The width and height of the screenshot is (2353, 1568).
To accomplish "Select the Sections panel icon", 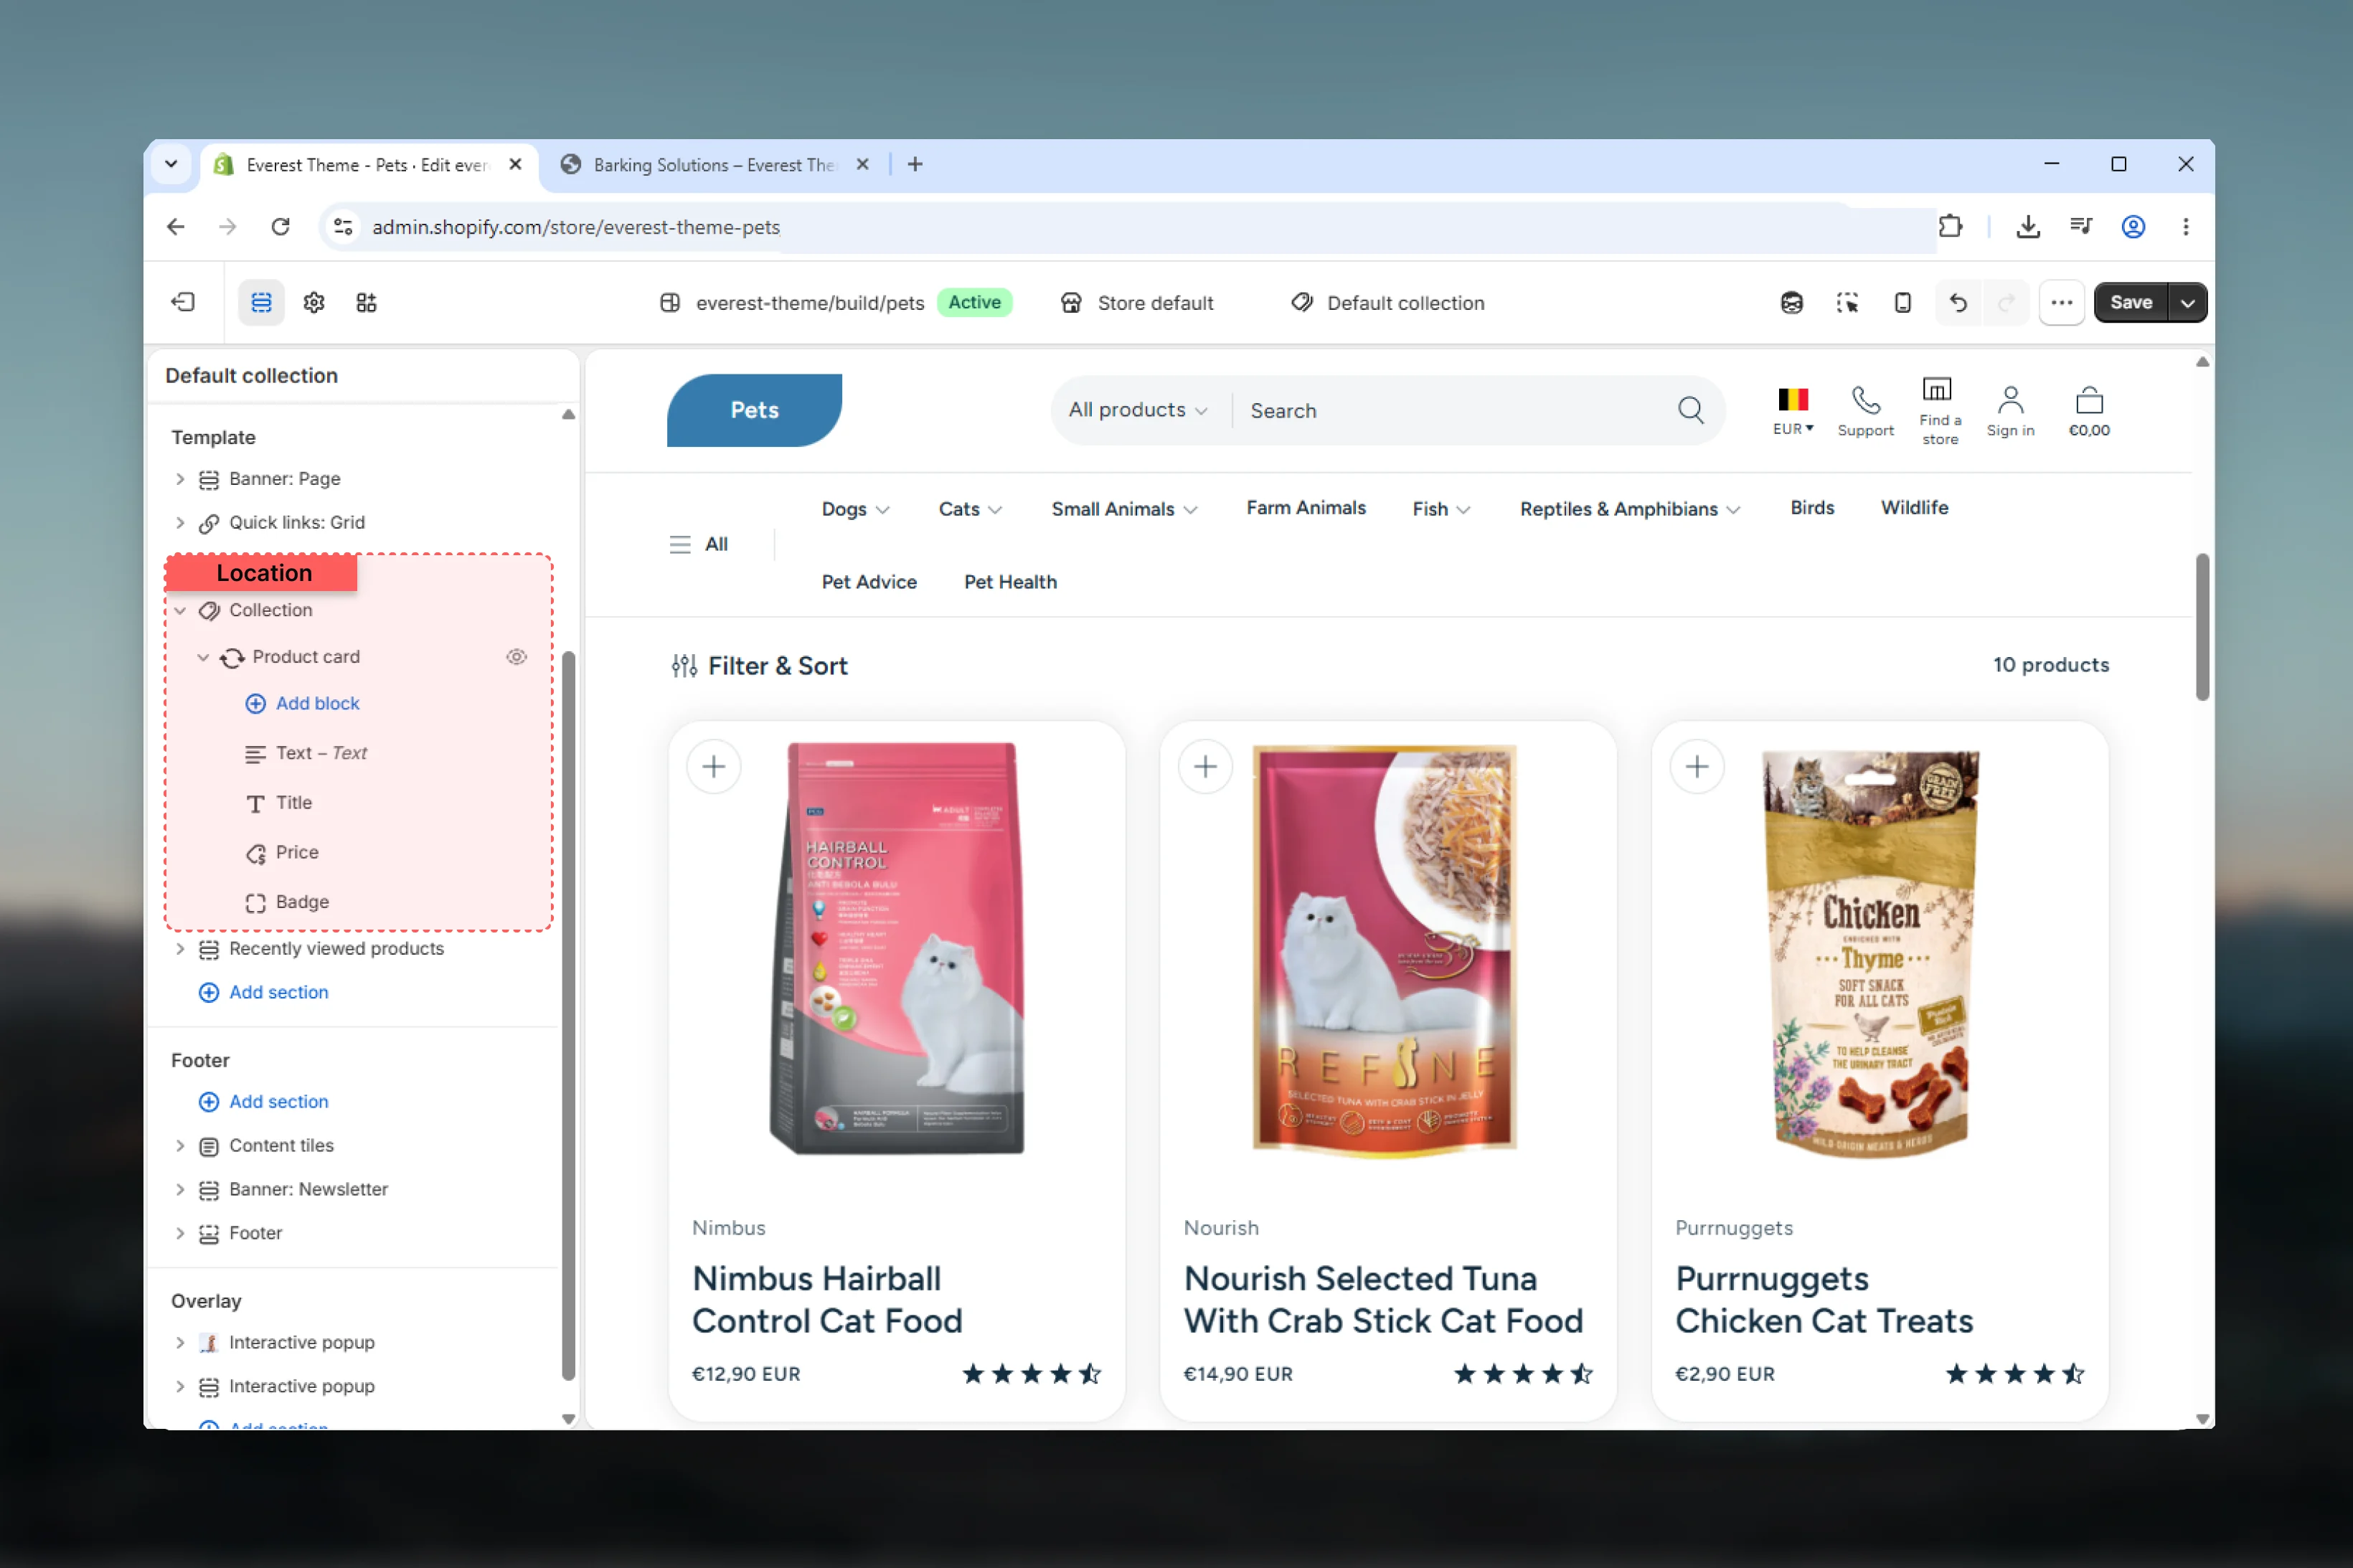I will click(x=261, y=302).
